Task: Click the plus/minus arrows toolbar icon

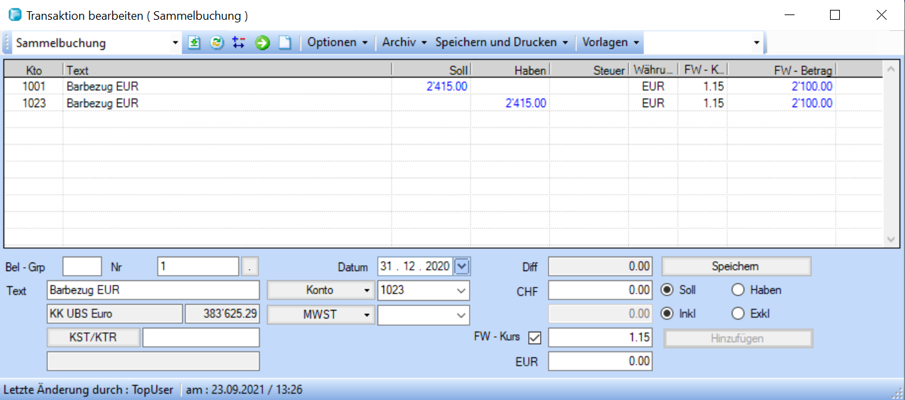Action: click(239, 43)
